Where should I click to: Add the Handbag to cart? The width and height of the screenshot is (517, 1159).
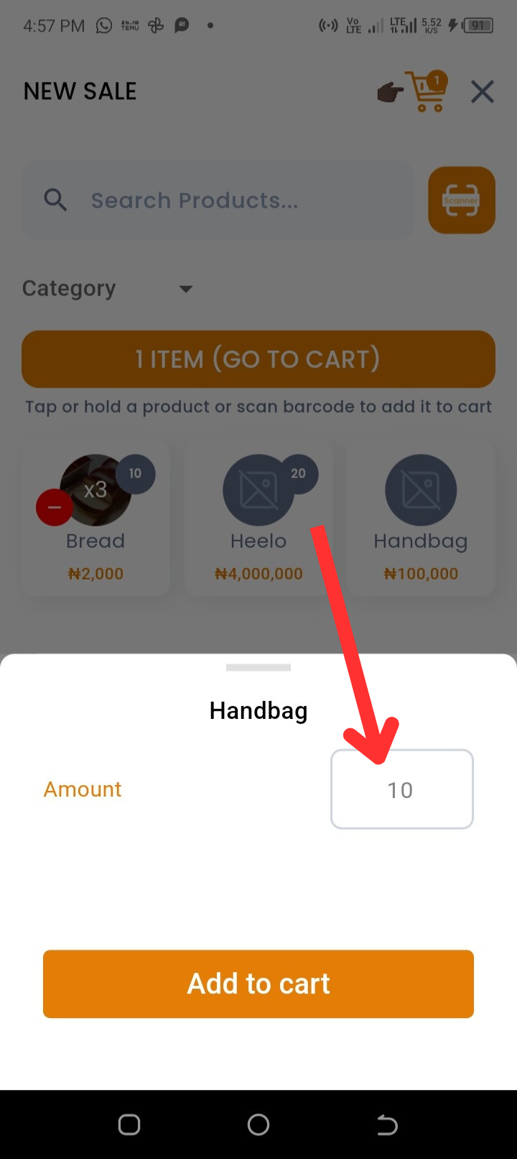pyautogui.click(x=258, y=984)
